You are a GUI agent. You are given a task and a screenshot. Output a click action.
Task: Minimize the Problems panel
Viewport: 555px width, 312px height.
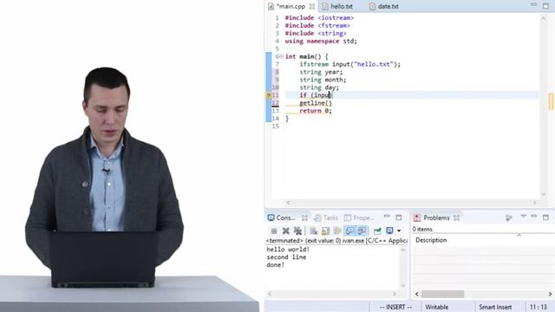coord(534,216)
